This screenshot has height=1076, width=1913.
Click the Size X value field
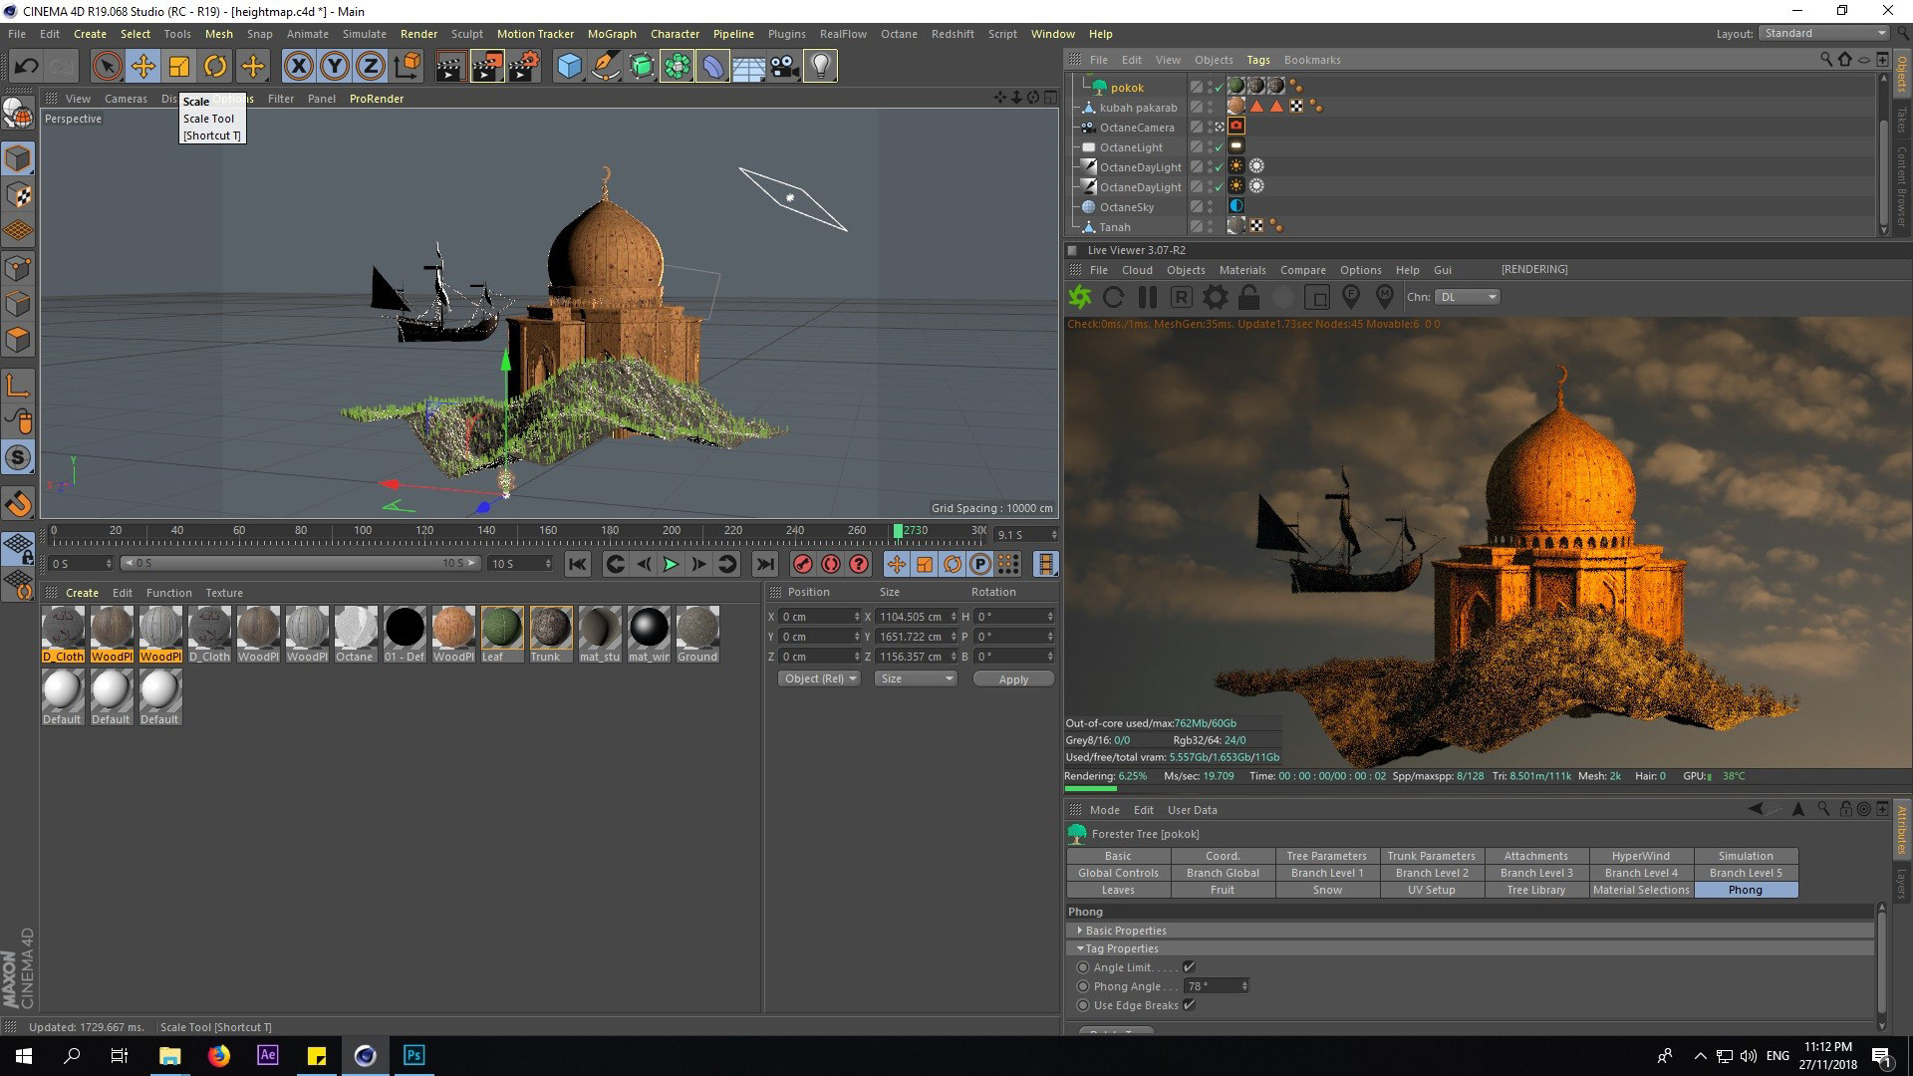coord(917,617)
